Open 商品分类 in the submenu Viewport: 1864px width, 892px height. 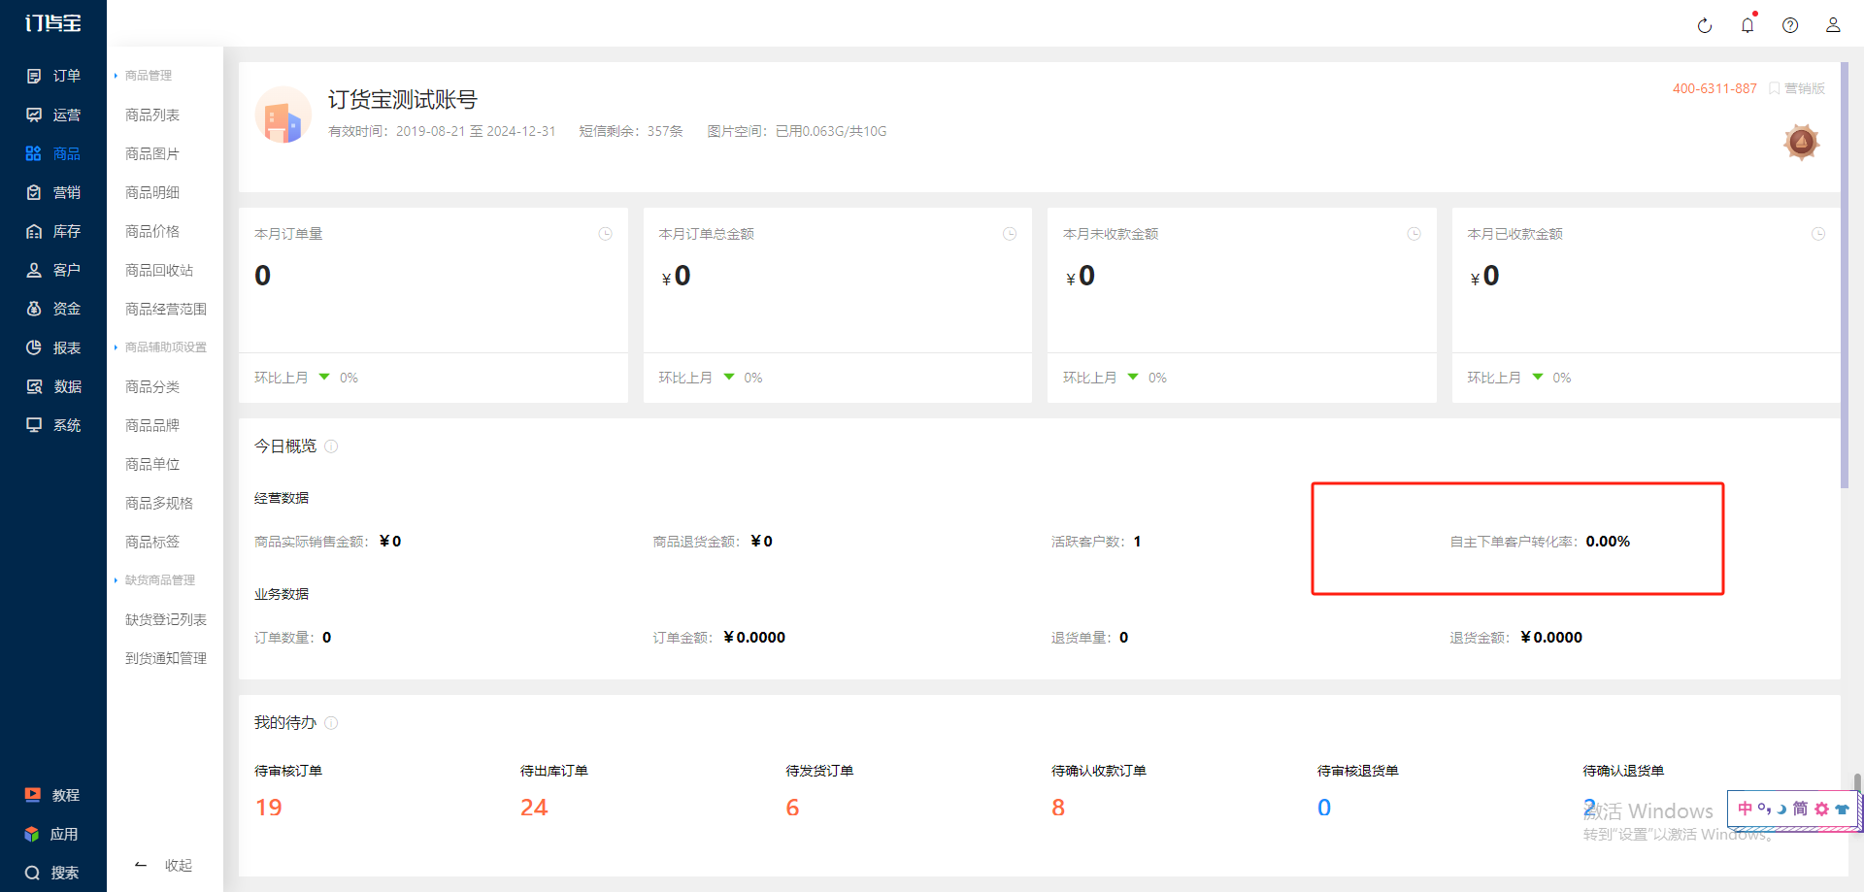(x=152, y=386)
